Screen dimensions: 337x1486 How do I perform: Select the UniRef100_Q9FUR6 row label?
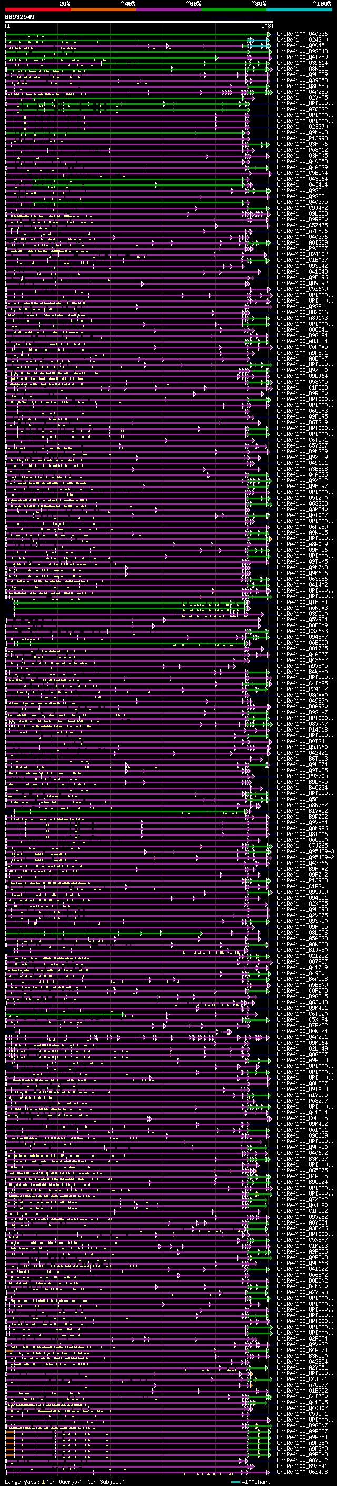click(x=302, y=277)
